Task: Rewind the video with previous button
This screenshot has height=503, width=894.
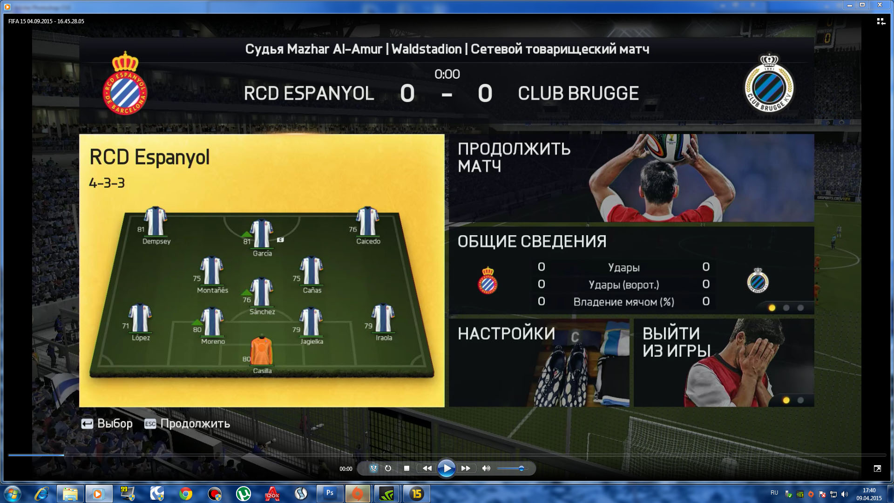Action: (427, 469)
